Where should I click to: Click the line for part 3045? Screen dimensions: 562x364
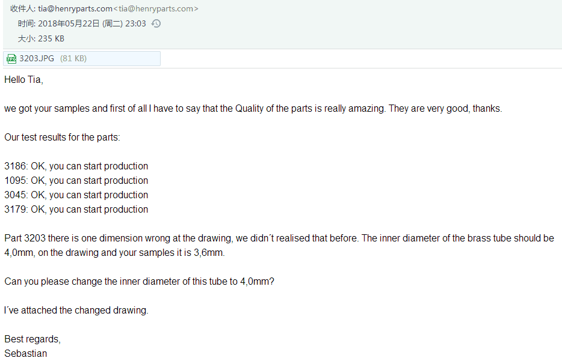tap(76, 195)
